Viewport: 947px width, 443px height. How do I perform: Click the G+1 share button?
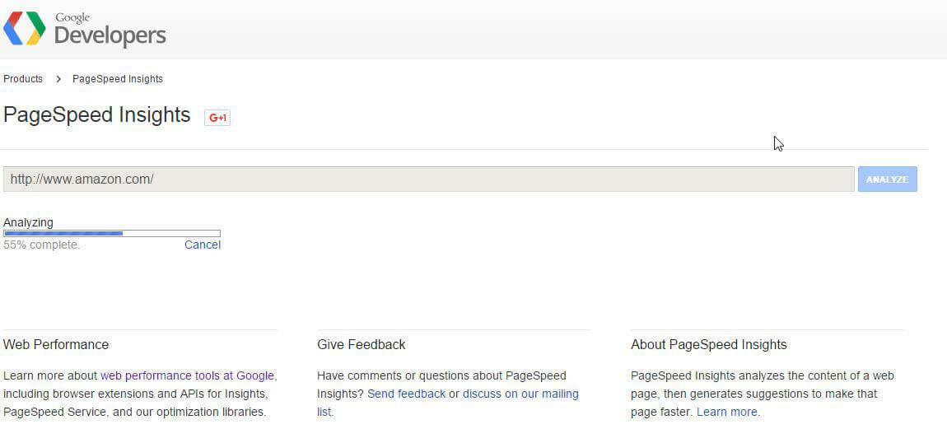tap(217, 118)
